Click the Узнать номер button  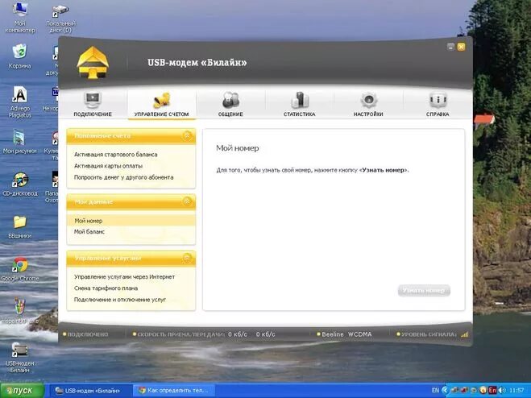coord(424,291)
